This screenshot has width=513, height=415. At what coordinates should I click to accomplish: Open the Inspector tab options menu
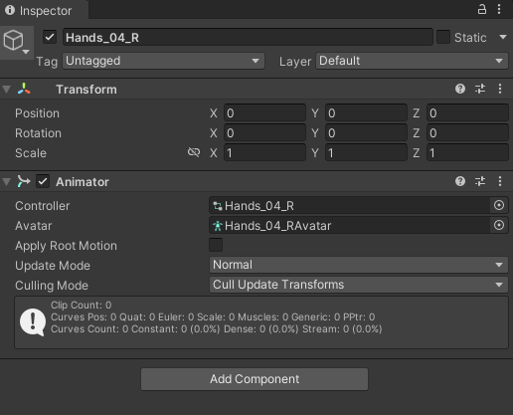click(x=499, y=9)
